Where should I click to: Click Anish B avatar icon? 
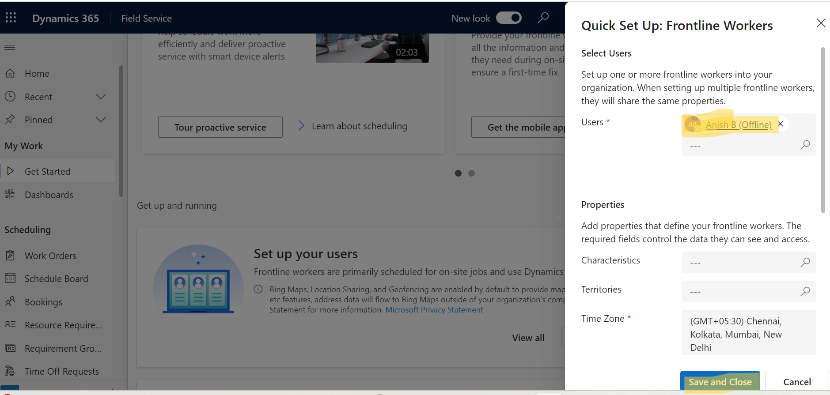pyautogui.click(x=693, y=124)
